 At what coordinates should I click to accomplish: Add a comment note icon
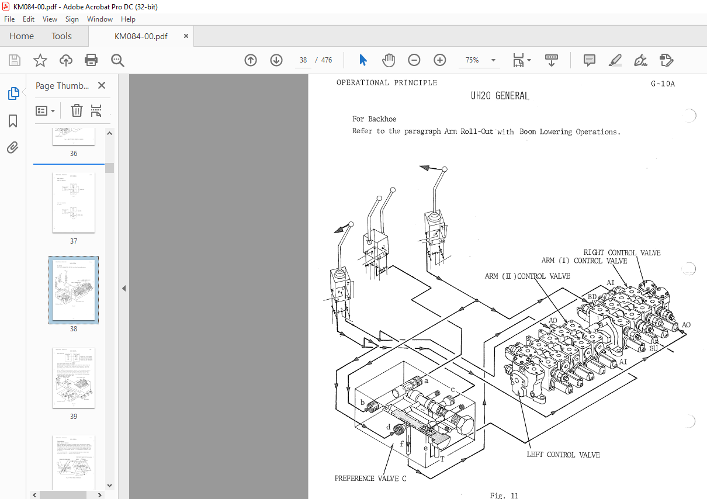(590, 60)
